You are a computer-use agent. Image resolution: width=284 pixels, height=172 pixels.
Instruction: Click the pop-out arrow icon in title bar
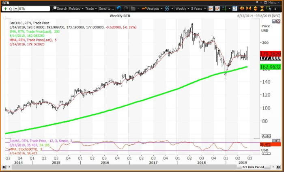(x=257, y=2)
